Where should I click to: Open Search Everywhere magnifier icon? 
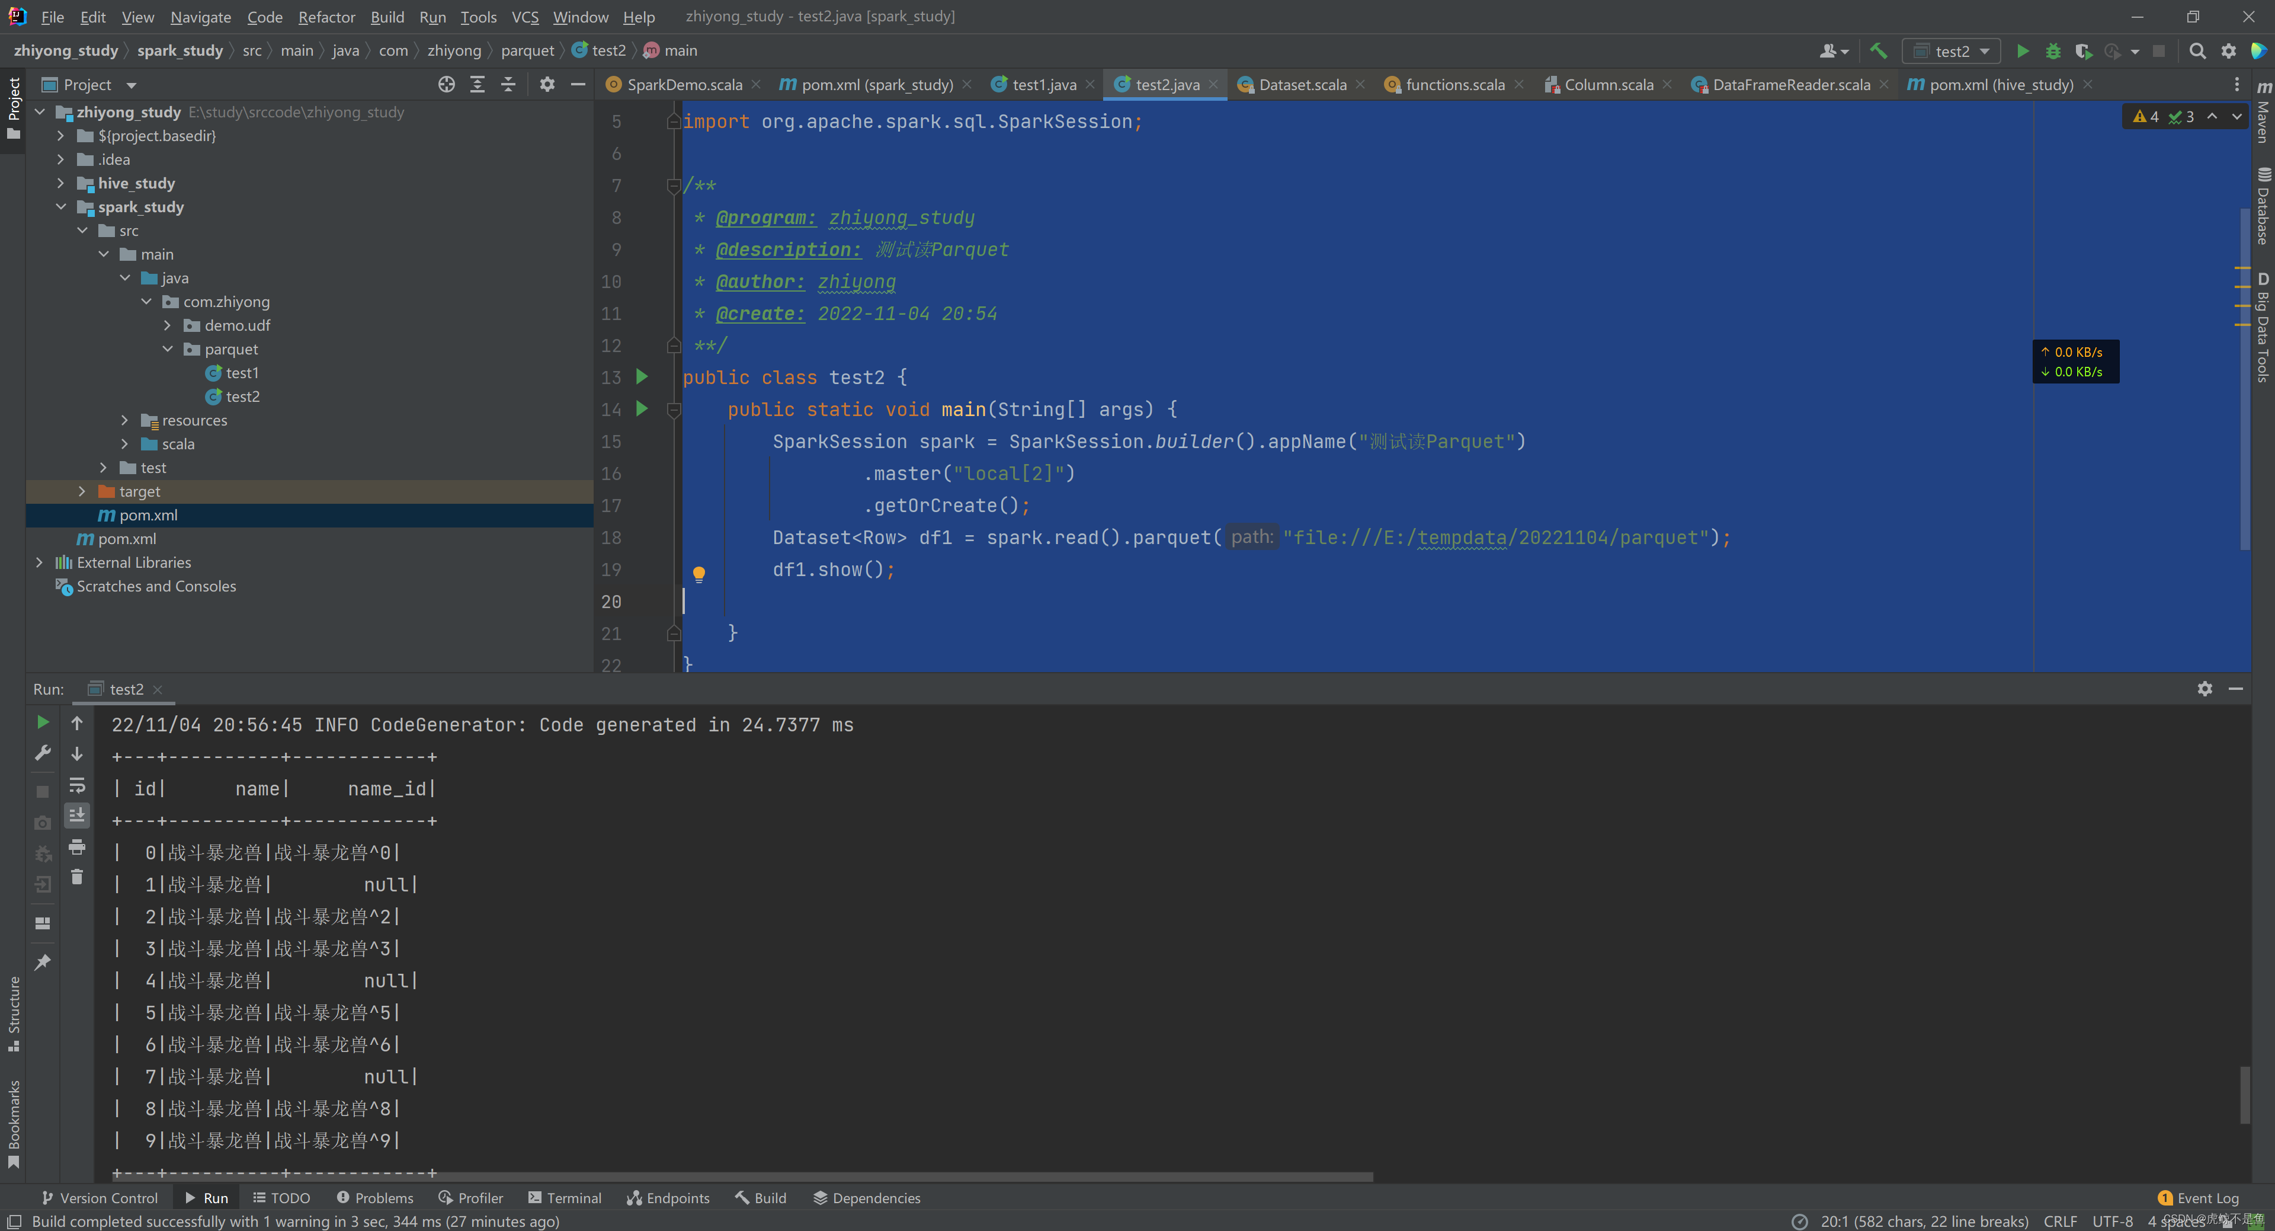pyautogui.click(x=2197, y=50)
